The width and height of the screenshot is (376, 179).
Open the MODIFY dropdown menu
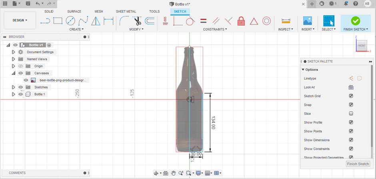point(136,29)
